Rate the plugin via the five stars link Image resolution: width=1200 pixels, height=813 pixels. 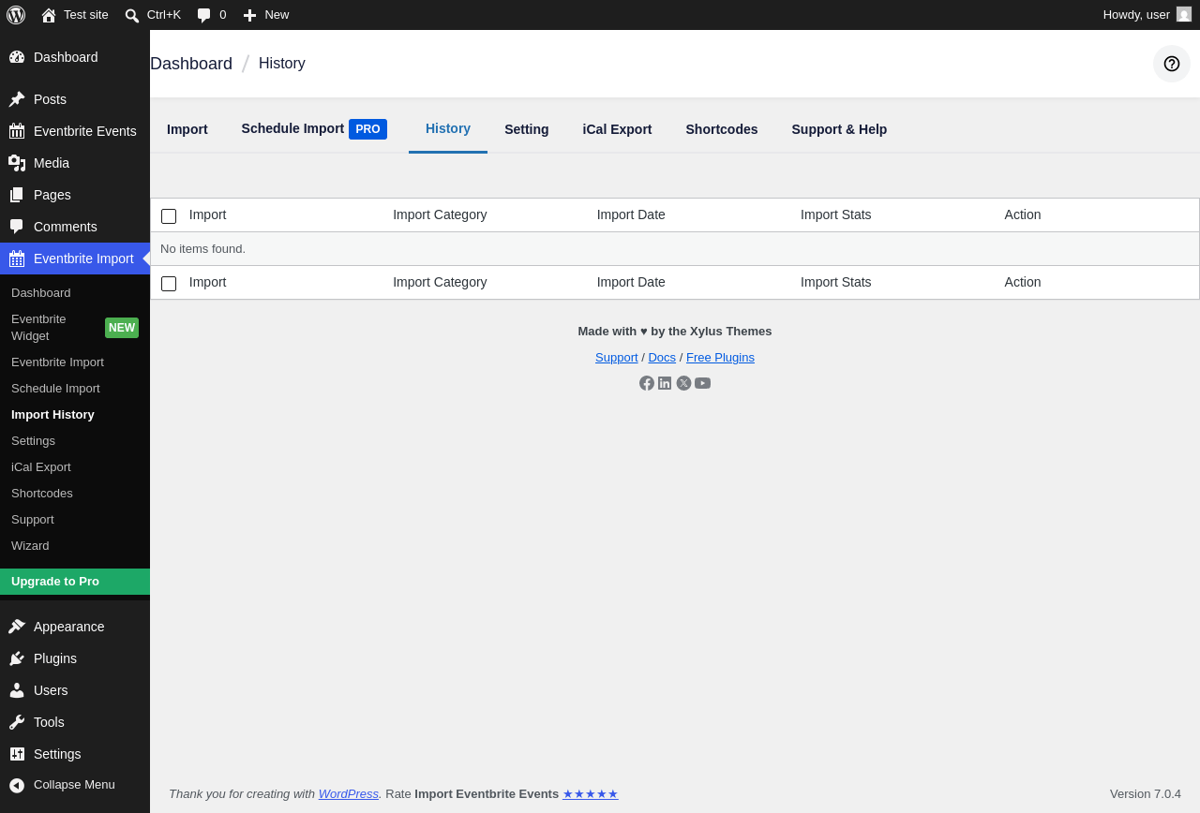pyautogui.click(x=591, y=794)
